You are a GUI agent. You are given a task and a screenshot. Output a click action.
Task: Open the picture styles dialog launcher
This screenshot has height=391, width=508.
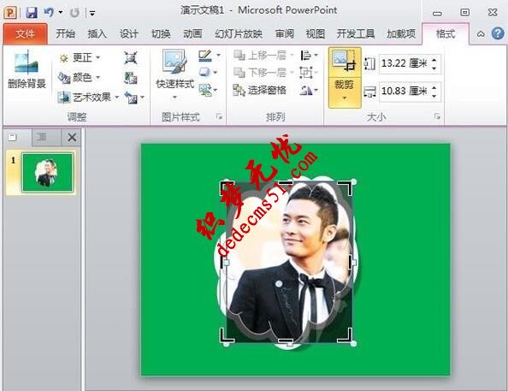click(220, 116)
